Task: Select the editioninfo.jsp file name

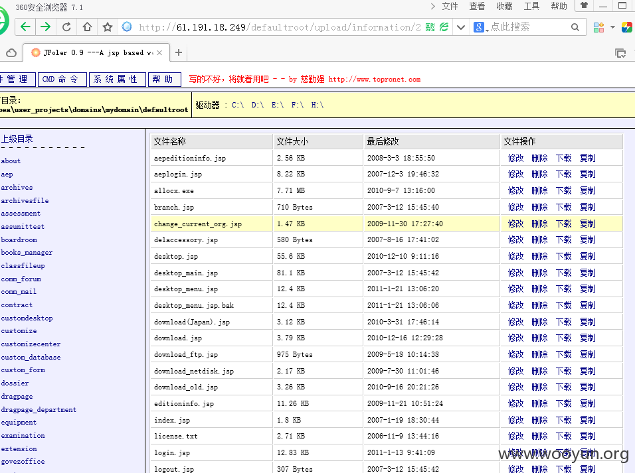Action: 184,404
